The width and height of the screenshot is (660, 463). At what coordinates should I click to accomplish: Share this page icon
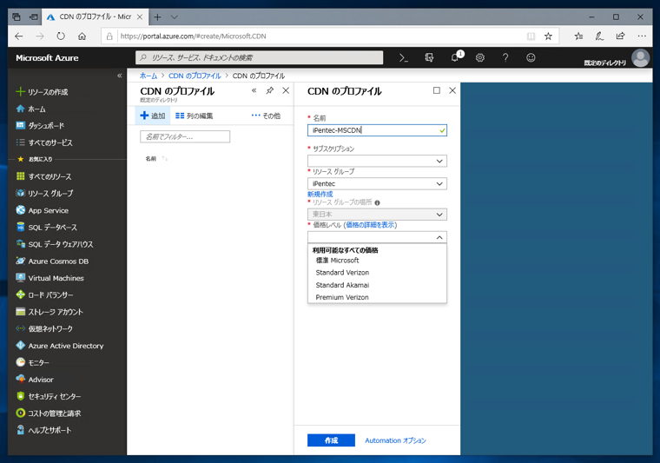(620, 36)
